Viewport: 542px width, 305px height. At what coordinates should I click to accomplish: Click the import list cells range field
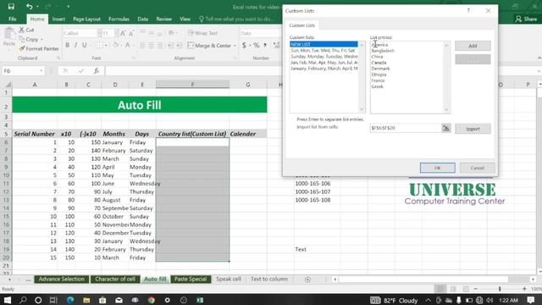point(406,128)
